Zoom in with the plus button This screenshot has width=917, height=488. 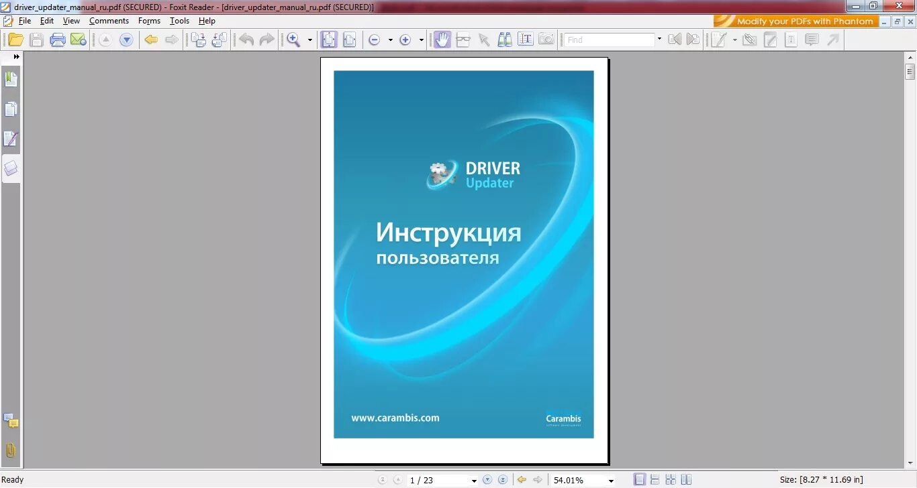tap(405, 40)
